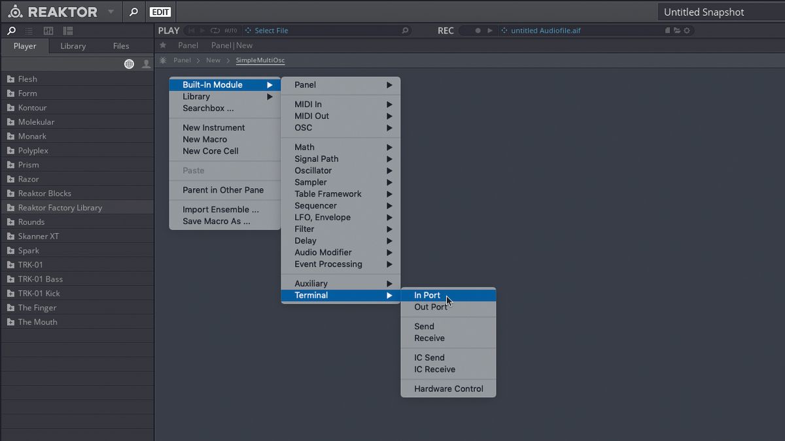The height and width of the screenshot is (441, 785).
Task: Select the list view icon in the sidebar header
Action: click(29, 31)
